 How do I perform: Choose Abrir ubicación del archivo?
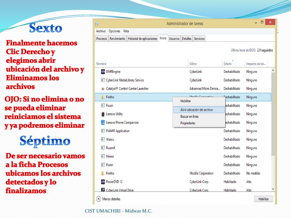click(x=199, y=110)
